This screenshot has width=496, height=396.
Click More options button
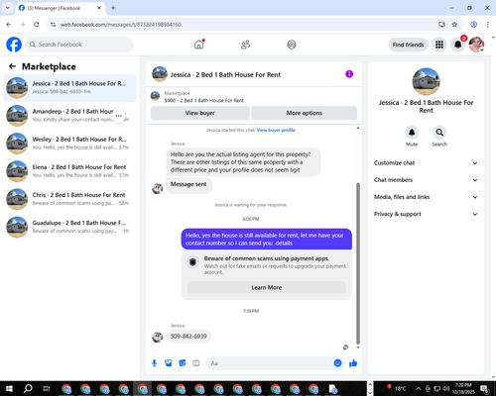point(305,113)
